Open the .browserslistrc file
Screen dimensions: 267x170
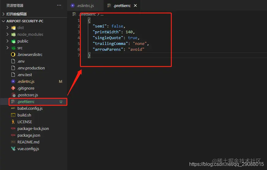point(30,54)
